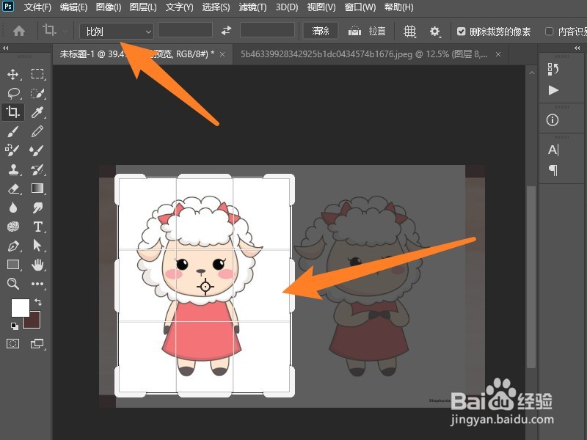Expand the collapsed right panels
The height and width of the screenshot is (440, 587).
[577, 48]
